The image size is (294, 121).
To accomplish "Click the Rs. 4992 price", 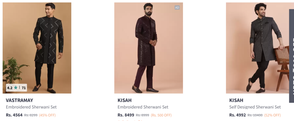I will click(237, 115).
